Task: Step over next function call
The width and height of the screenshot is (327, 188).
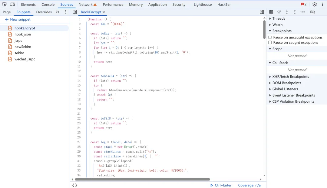Action: [x=279, y=12]
